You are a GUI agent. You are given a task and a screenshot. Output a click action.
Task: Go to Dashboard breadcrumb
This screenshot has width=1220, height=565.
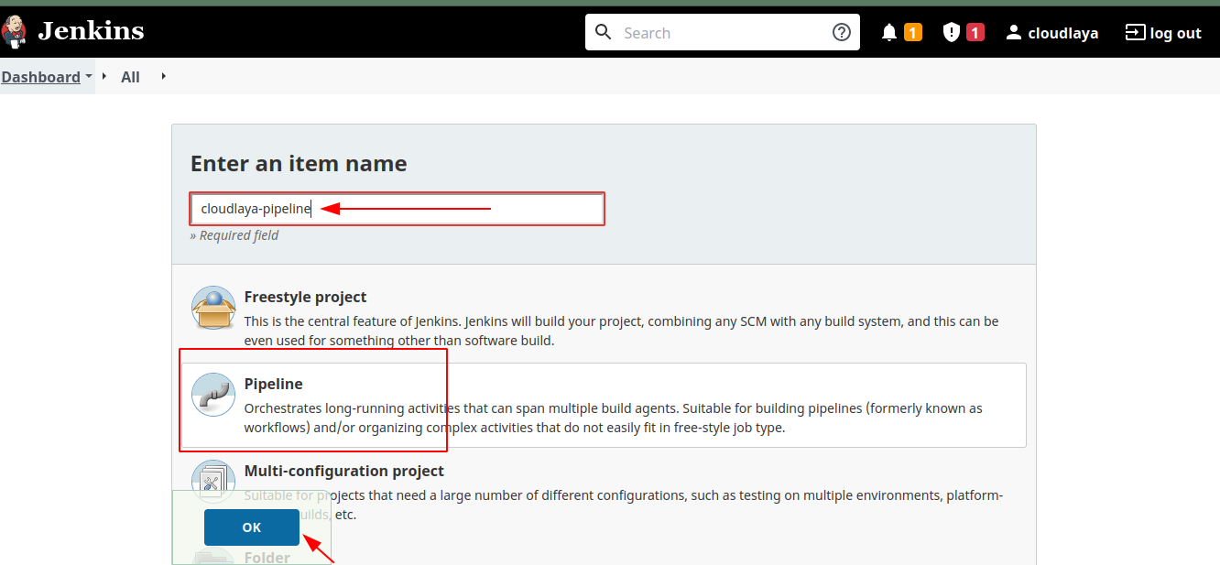point(41,77)
